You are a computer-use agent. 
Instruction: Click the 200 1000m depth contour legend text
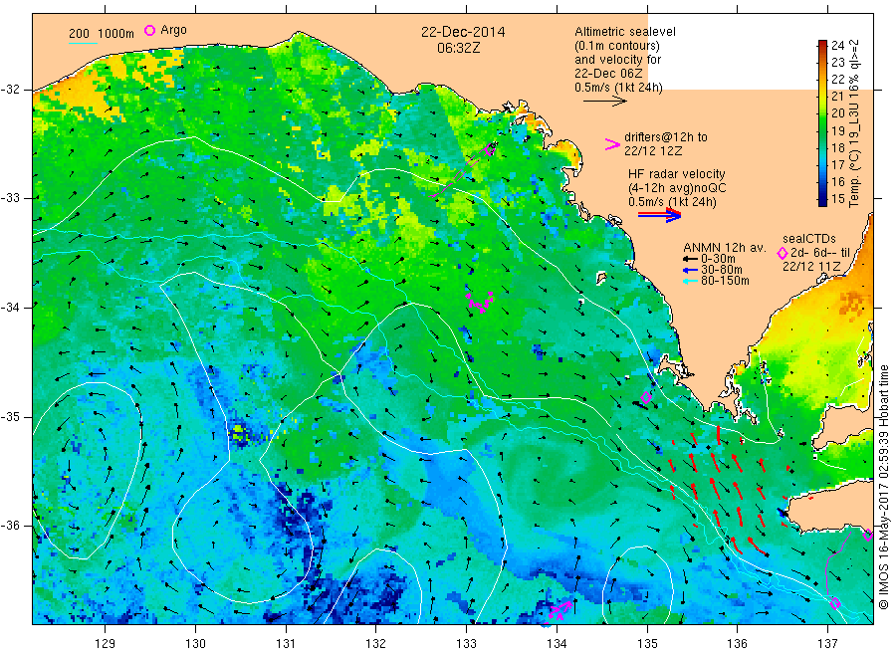[x=102, y=34]
